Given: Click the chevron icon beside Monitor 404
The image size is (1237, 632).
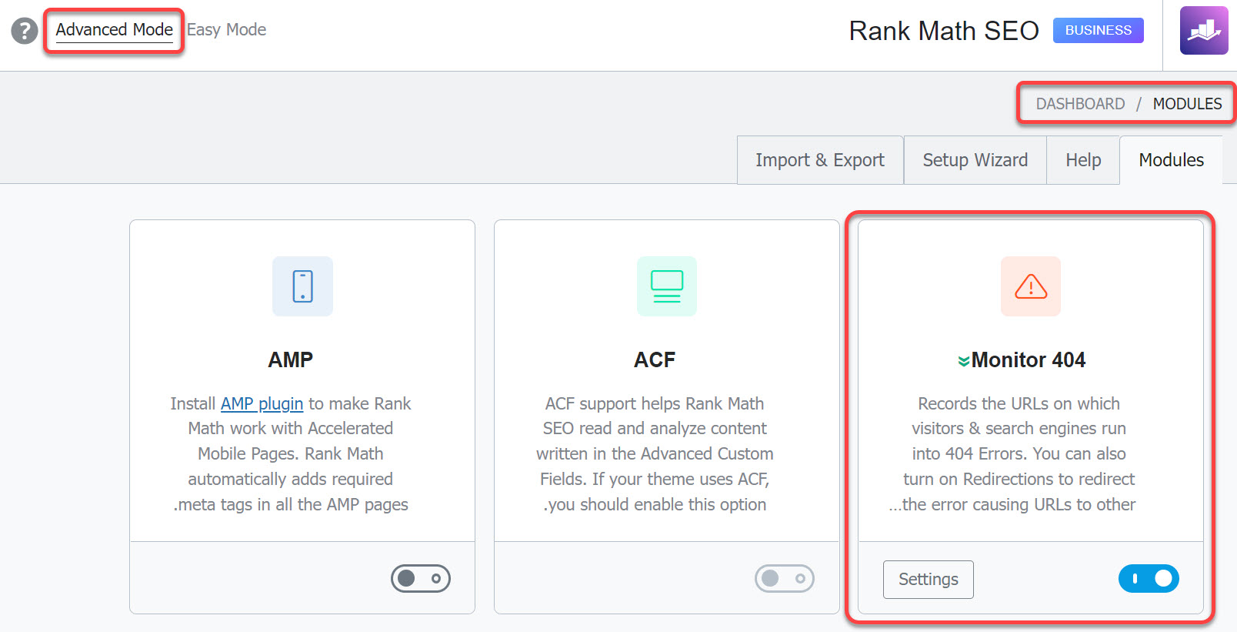Looking at the screenshot, I should [x=963, y=361].
